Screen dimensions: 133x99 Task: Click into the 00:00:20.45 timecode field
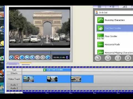[x=59, y=57]
